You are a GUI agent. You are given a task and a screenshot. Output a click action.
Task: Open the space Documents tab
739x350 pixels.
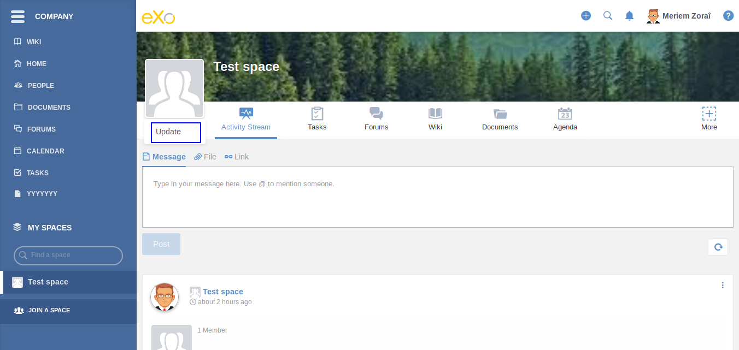coord(500,120)
